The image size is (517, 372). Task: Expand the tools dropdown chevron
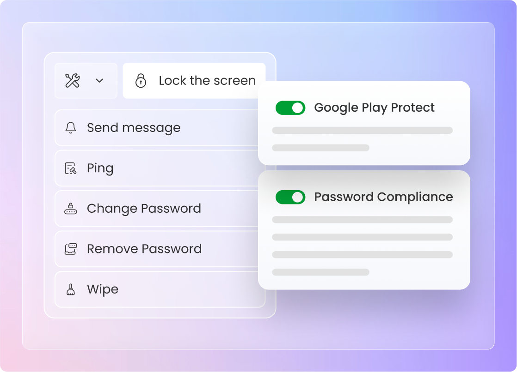point(99,81)
